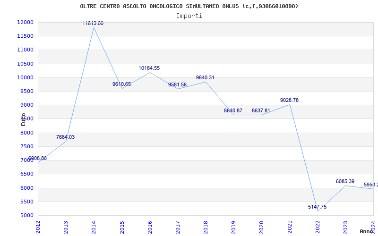Click the x-axis year 2012
Screen dimensions: 378x236
pos(38,228)
